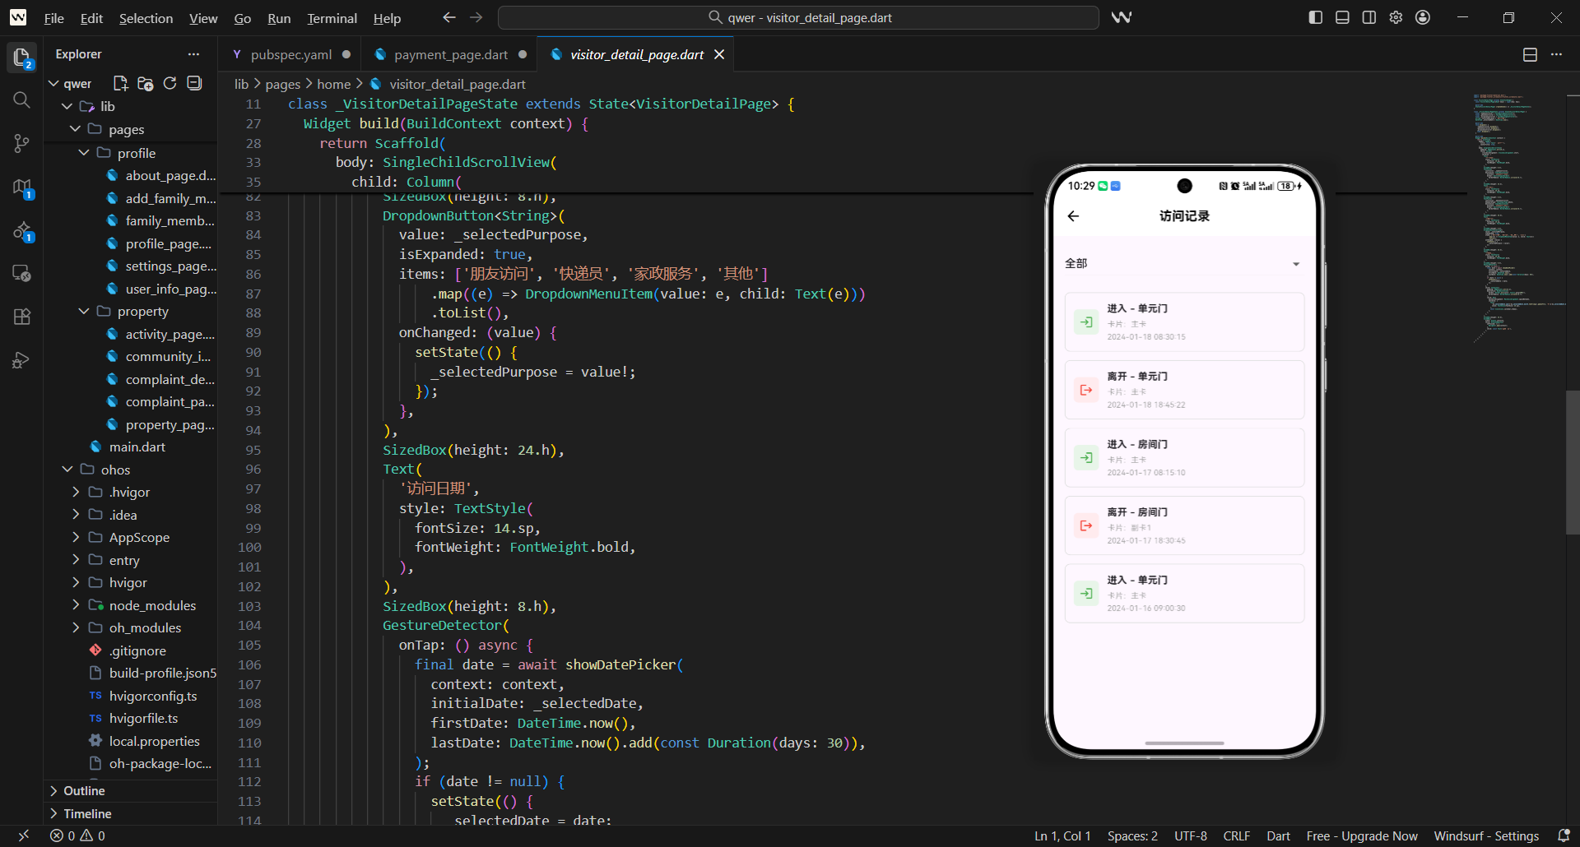
Task: Collapse the profile folder
Action: tap(84, 153)
